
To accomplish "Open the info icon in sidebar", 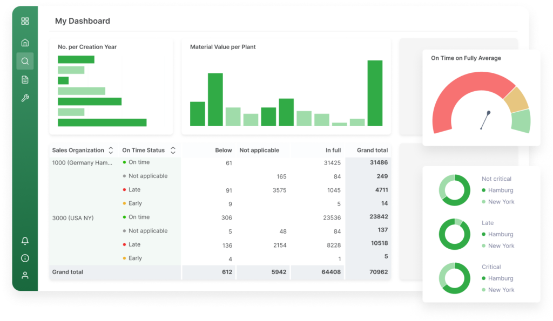I will tap(25, 258).
